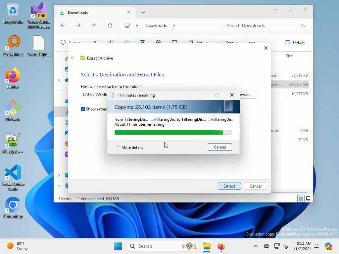Click the Downloads breadcrumb segment
Image resolution: width=339 pixels, height=254 pixels.
click(x=156, y=25)
